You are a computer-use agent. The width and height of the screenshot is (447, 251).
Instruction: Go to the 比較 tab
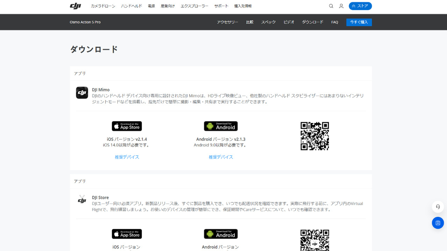coord(250,22)
